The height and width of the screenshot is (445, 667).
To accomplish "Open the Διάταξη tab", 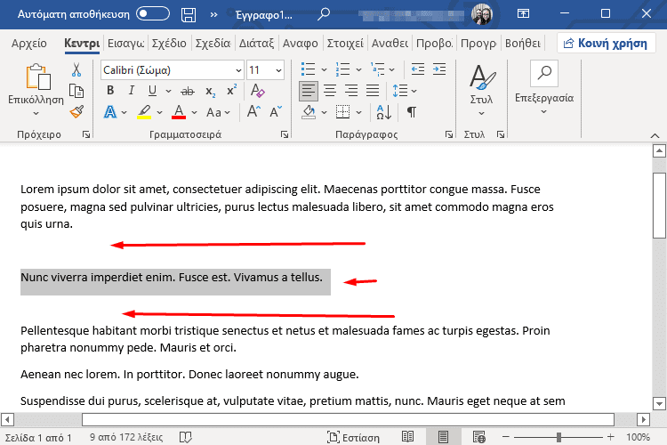I will (x=256, y=44).
